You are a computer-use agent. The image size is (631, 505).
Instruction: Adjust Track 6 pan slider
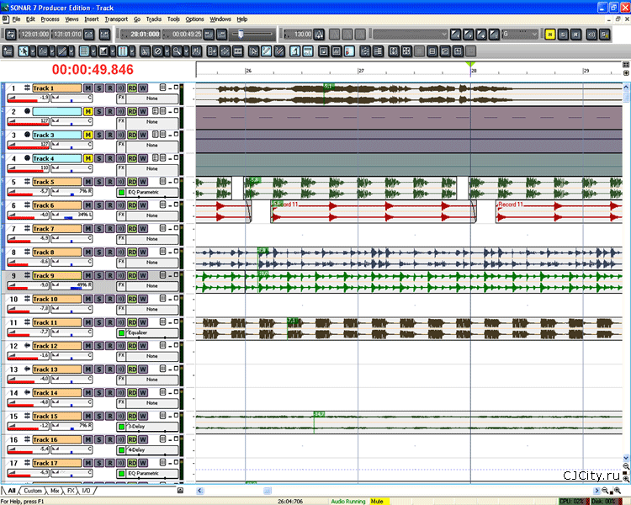[72, 215]
